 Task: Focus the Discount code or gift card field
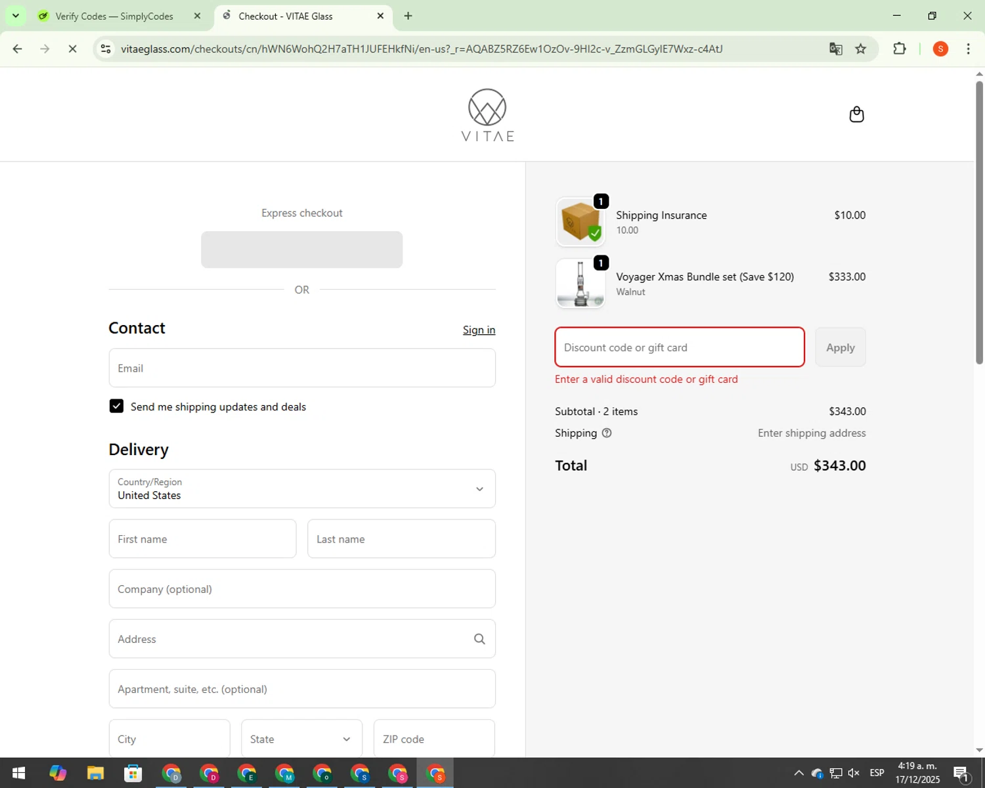(x=680, y=347)
